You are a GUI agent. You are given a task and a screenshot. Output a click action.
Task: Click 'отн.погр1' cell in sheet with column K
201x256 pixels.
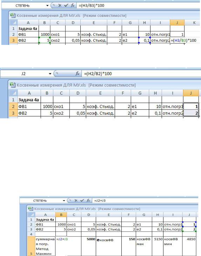pos(160,34)
